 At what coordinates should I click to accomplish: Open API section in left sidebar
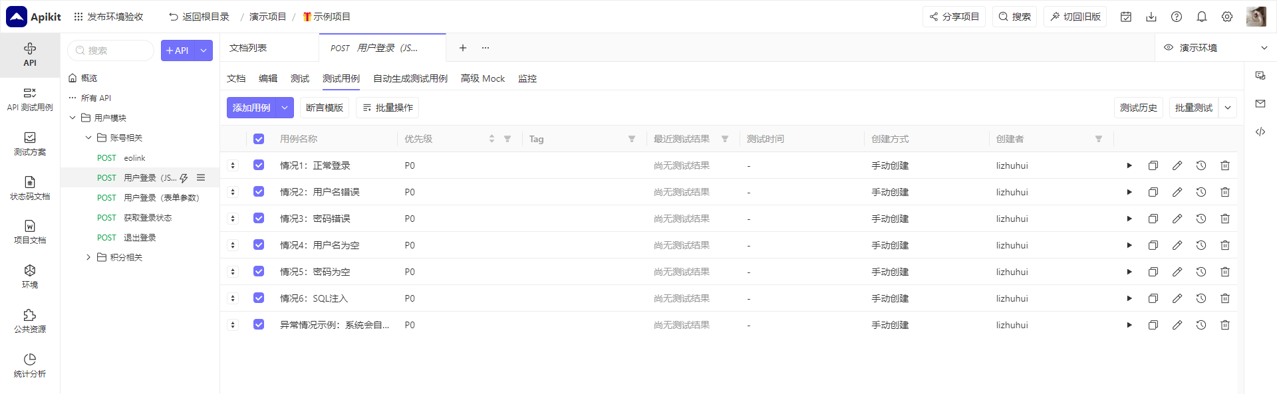click(30, 54)
